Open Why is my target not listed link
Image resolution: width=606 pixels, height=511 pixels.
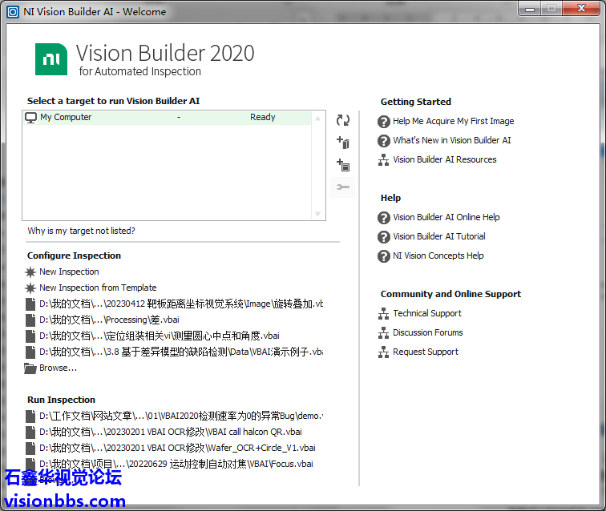[x=81, y=231]
